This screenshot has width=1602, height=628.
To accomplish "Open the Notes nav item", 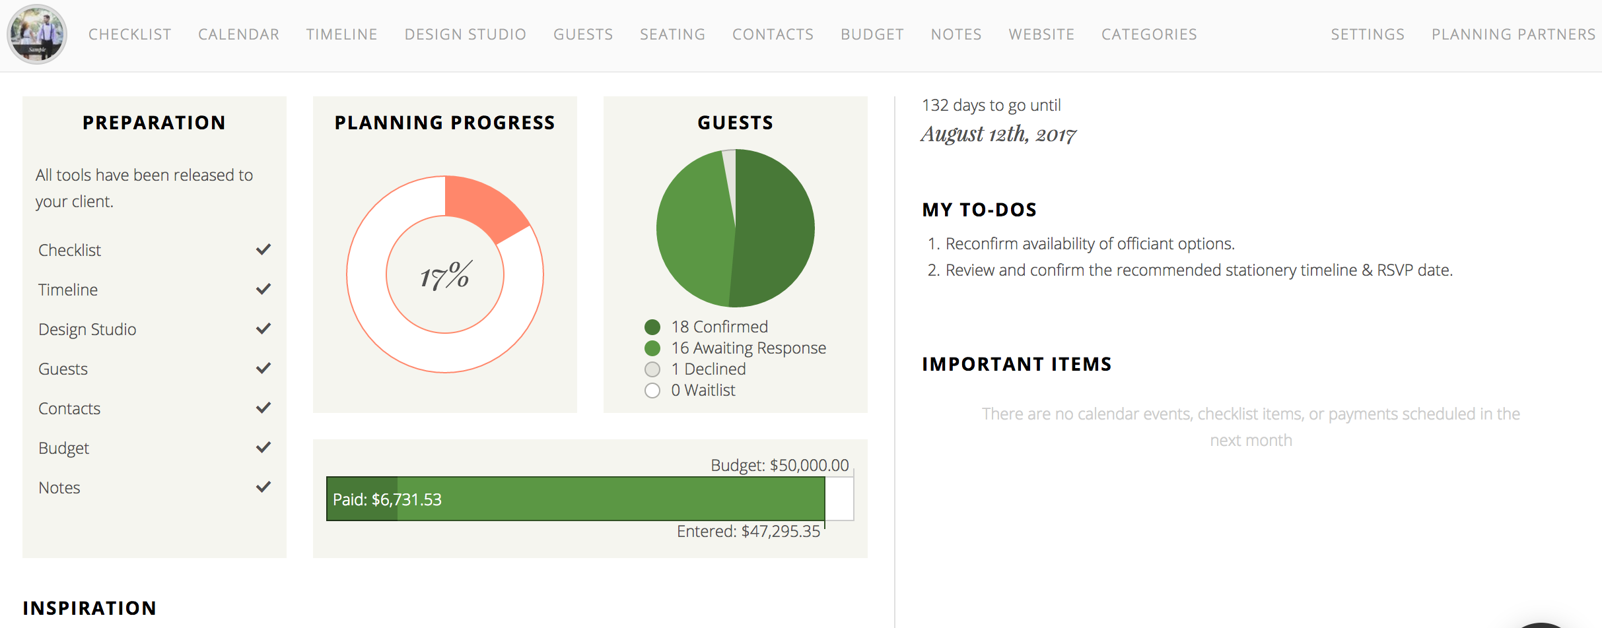I will coord(956,34).
